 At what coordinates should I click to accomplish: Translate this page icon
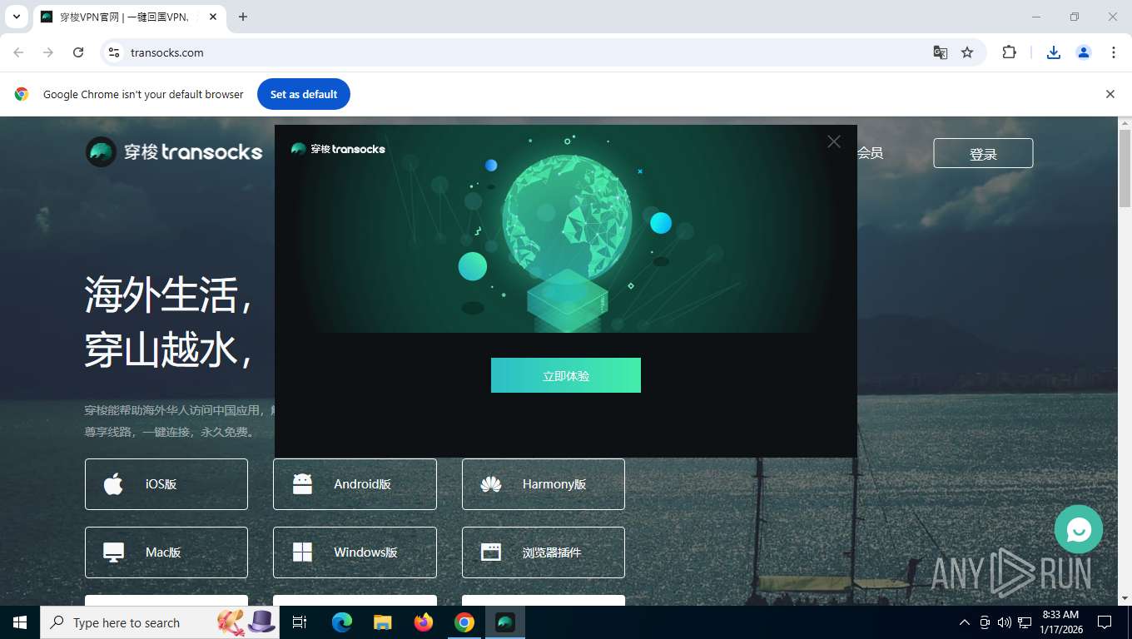(941, 52)
